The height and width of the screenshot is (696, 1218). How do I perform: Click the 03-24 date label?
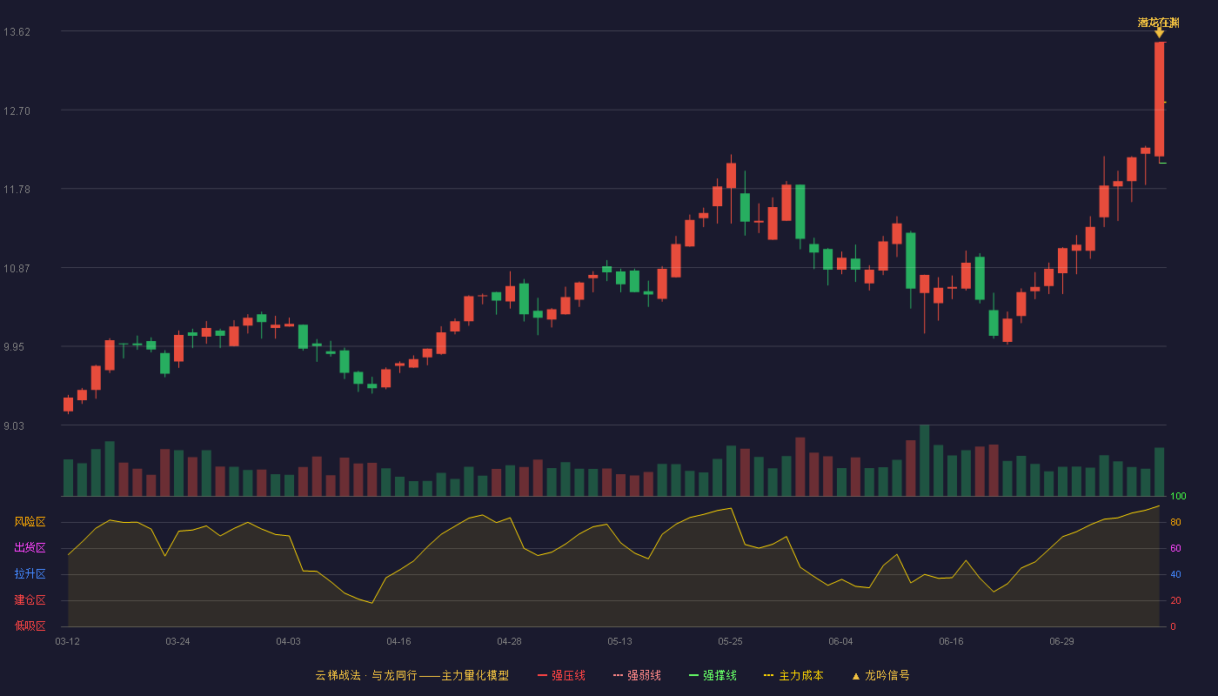tap(178, 641)
